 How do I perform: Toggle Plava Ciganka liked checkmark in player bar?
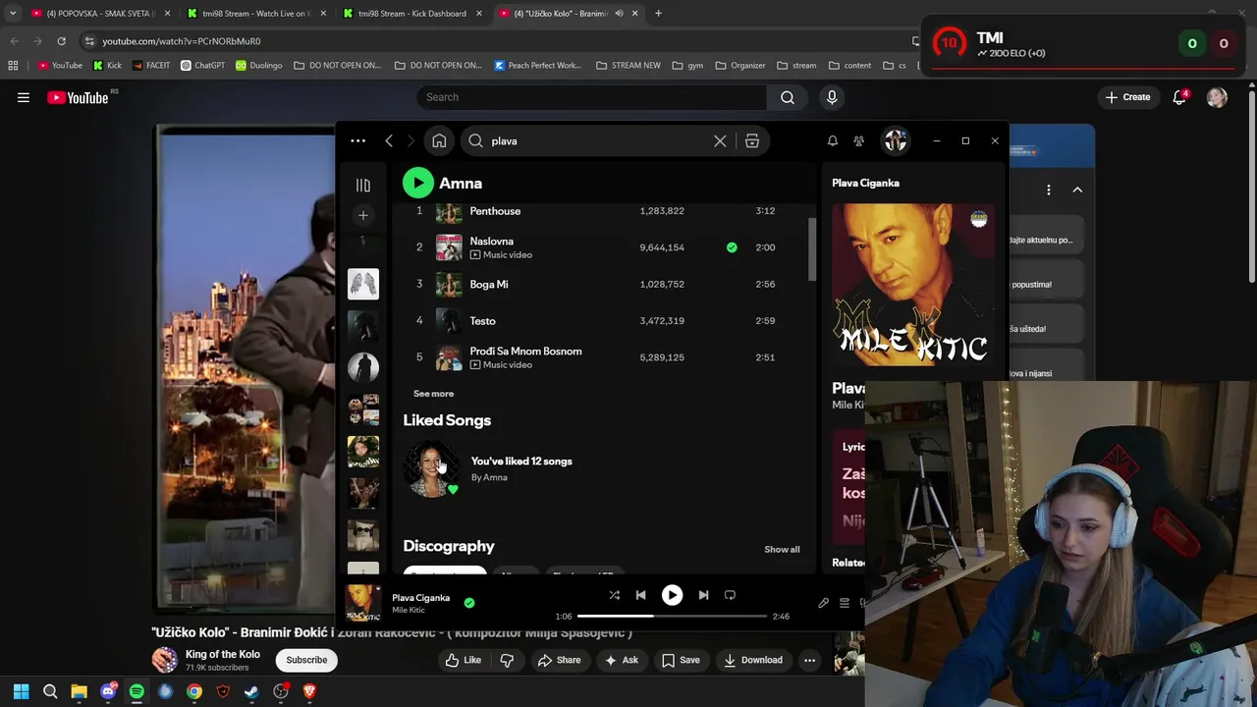469,603
